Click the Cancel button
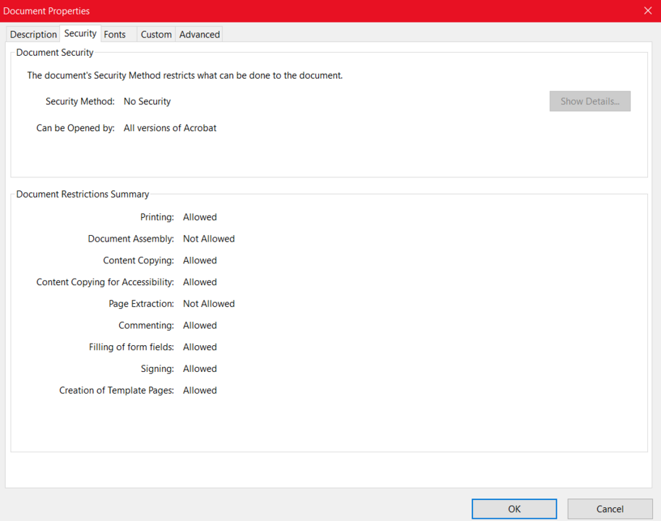This screenshot has height=521, width=661. (x=610, y=509)
